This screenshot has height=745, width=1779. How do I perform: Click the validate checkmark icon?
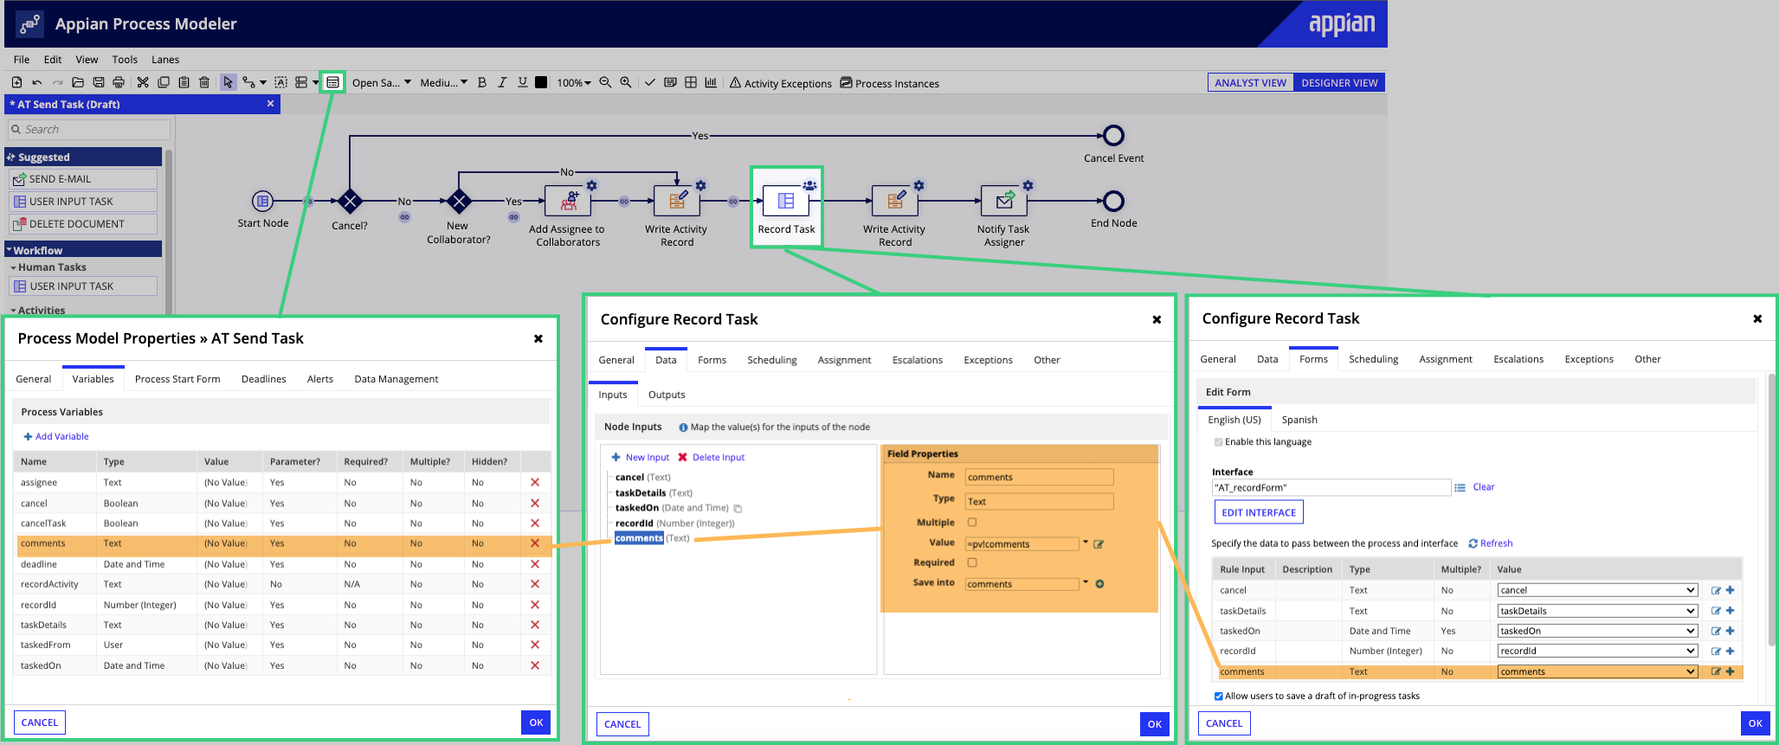tap(650, 82)
